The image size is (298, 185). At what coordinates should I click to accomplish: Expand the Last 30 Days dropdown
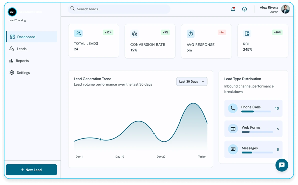(x=191, y=81)
